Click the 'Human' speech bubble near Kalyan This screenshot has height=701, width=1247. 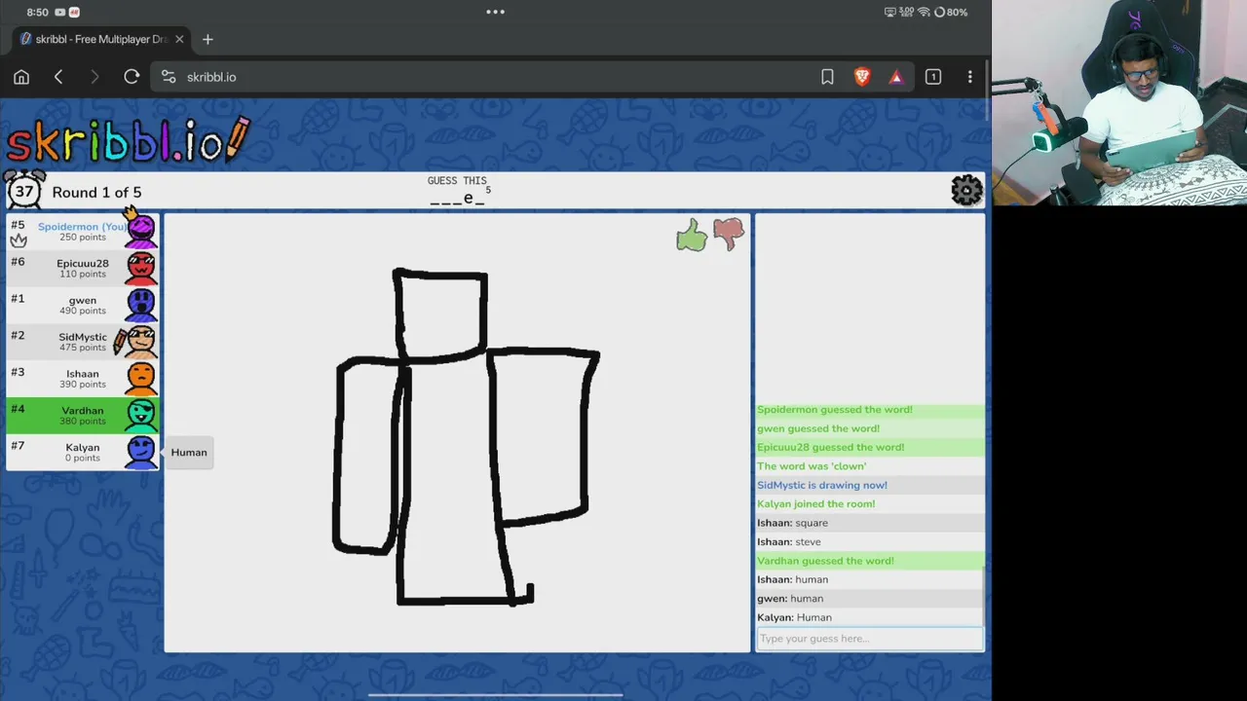189,453
